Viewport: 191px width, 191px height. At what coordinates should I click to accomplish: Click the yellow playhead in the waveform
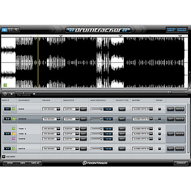click(38, 61)
